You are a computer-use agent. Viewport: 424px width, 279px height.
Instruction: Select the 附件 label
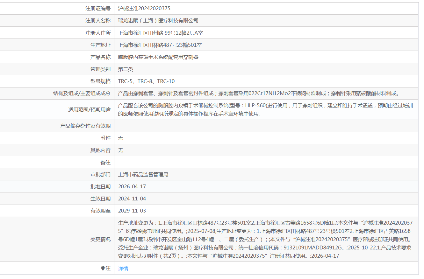(106, 138)
